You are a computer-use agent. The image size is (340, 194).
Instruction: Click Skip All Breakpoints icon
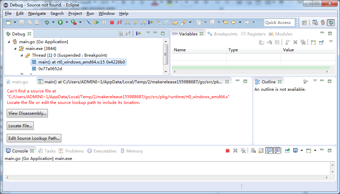(x=89, y=22)
